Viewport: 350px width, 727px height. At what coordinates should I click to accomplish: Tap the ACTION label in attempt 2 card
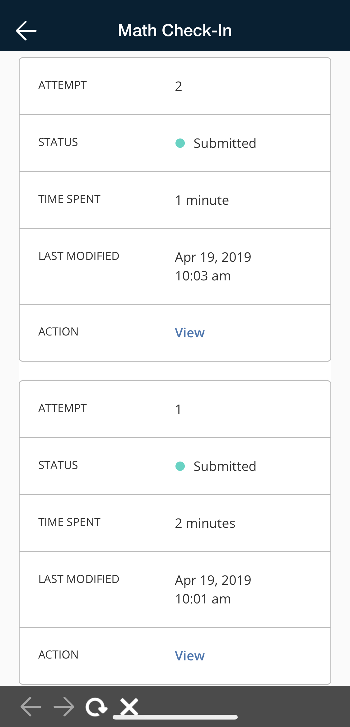(58, 332)
